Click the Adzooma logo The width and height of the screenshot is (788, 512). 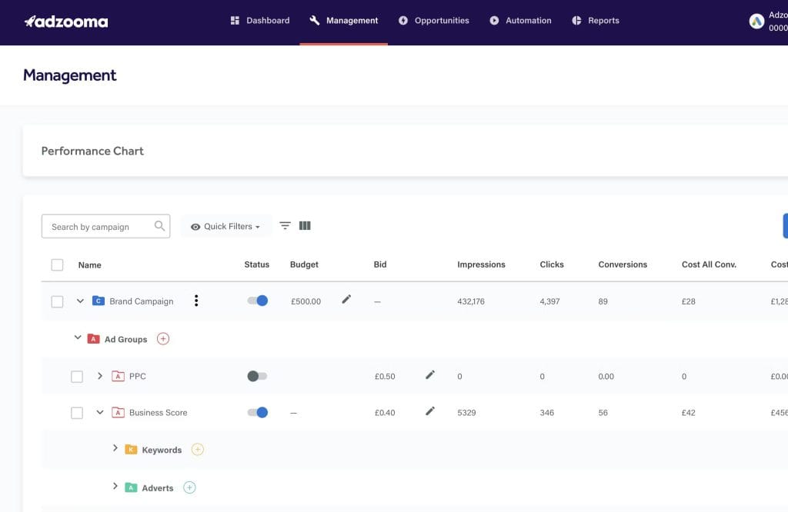(66, 21)
